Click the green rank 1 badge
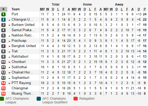This screenshot has width=148, height=106. click(3, 14)
